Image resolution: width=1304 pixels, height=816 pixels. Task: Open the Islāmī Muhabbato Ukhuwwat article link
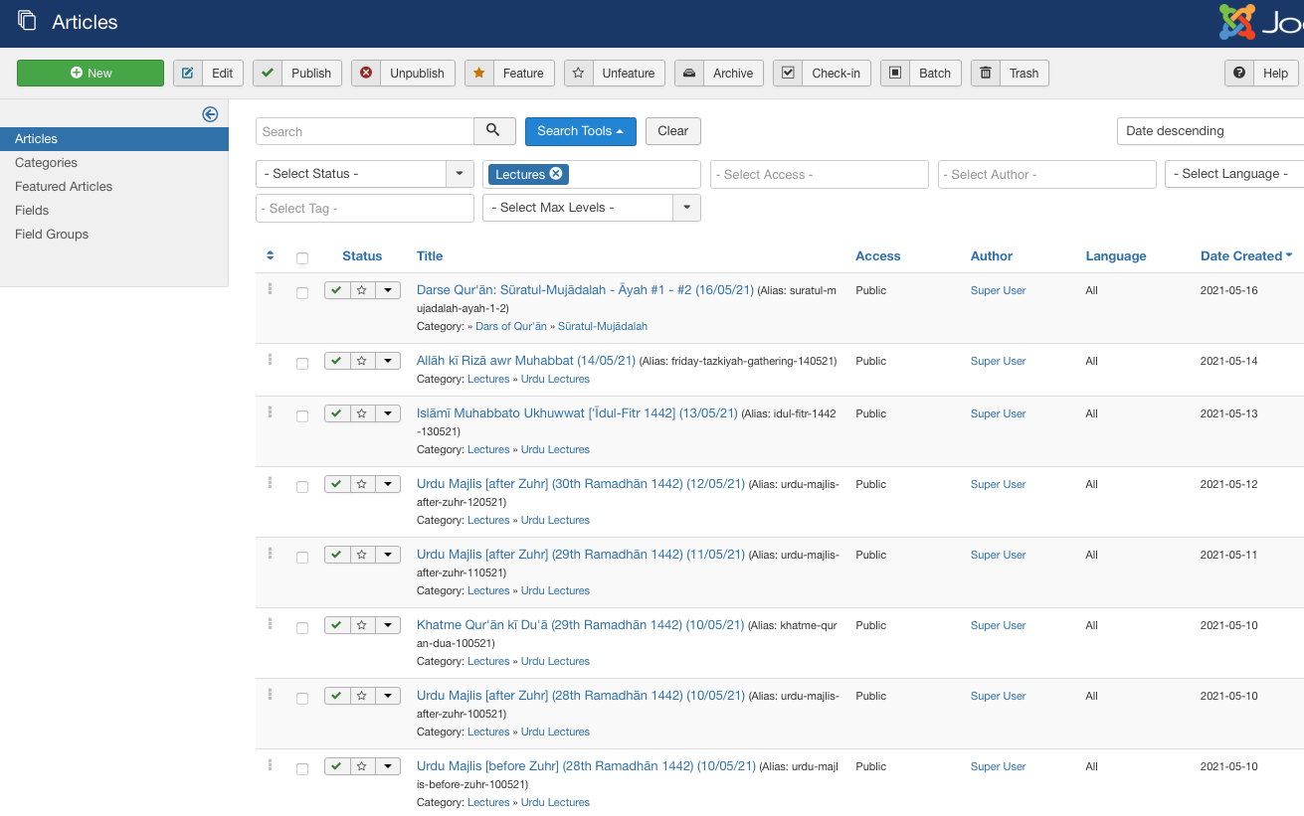577,413
